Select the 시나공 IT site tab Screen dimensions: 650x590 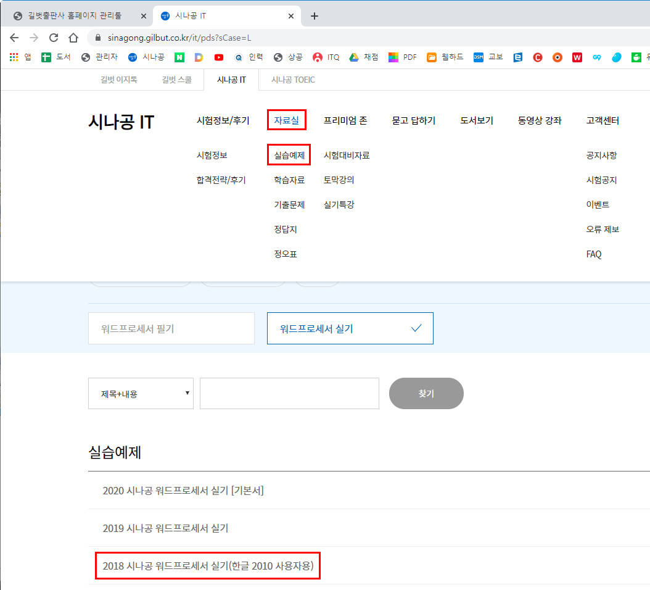pyautogui.click(x=231, y=80)
